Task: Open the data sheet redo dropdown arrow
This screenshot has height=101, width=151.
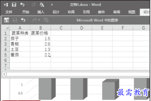Action: click(39, 20)
